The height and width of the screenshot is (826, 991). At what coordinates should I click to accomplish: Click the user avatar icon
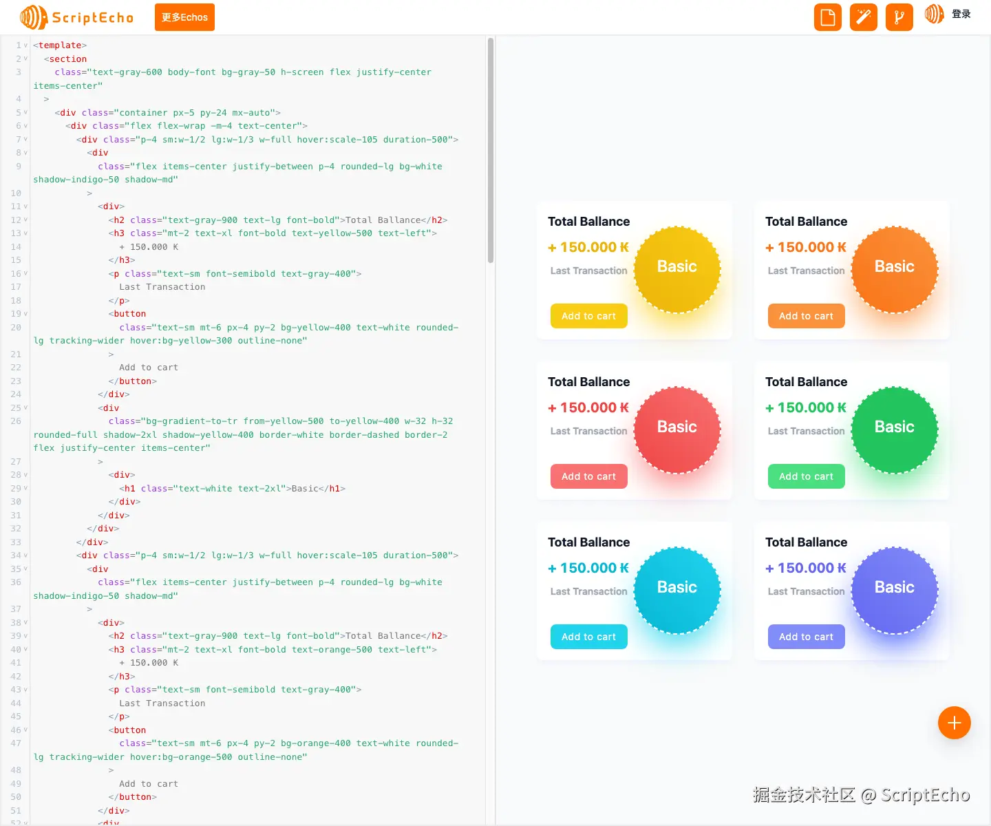pos(934,14)
